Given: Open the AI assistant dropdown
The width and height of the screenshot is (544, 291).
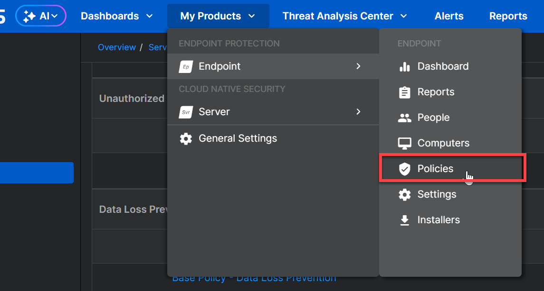Looking at the screenshot, I should 41,16.
